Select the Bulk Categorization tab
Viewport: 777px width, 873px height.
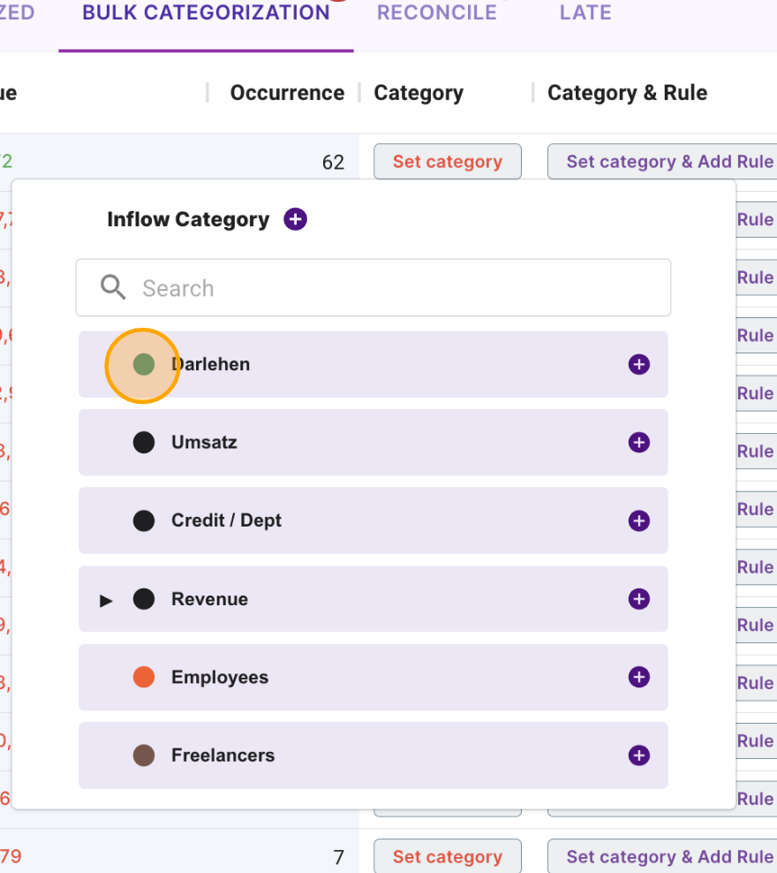(206, 13)
